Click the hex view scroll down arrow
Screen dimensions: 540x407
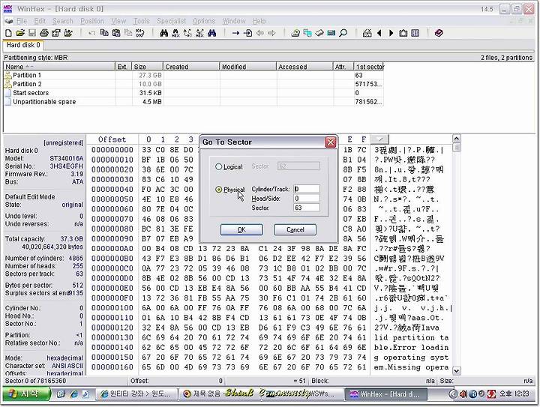coord(456,371)
